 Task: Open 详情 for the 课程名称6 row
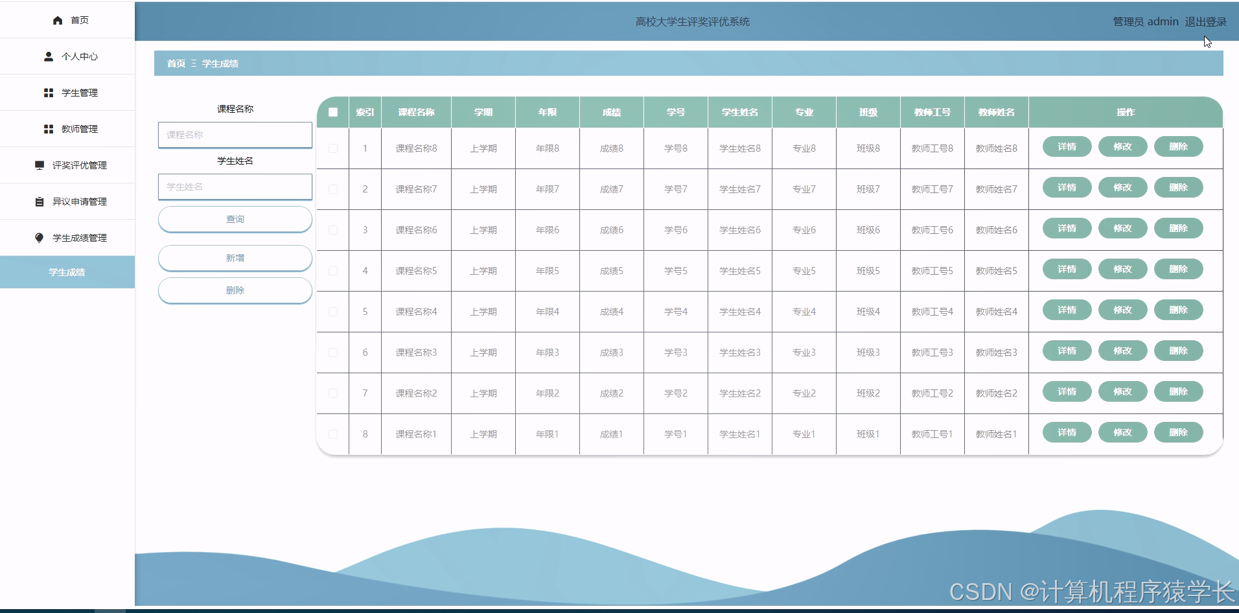pos(1067,228)
